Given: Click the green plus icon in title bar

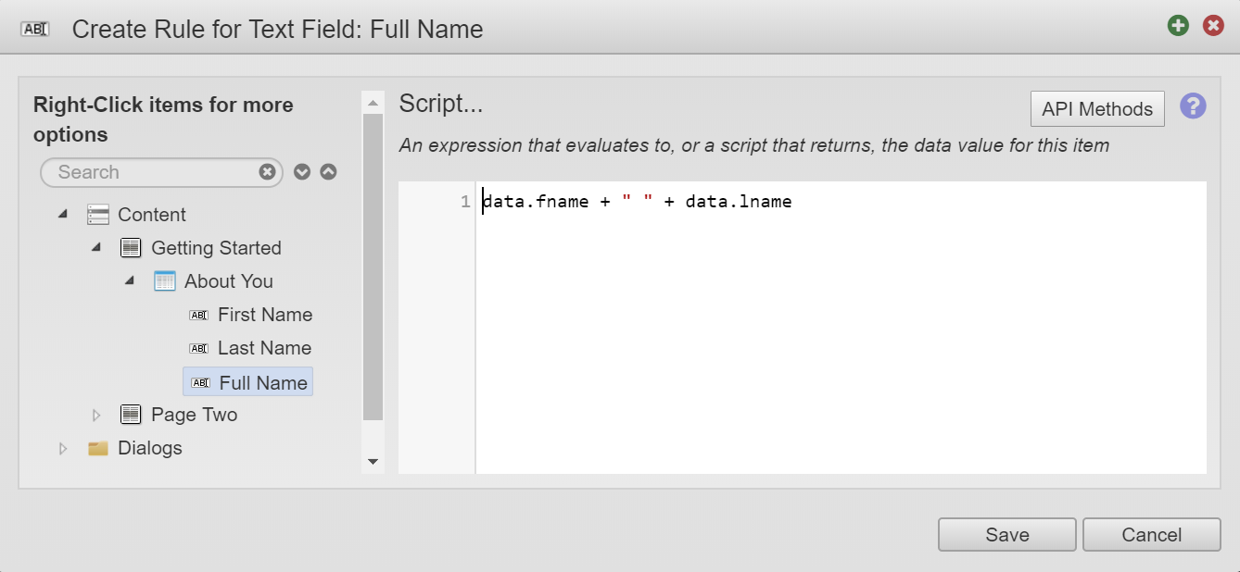Looking at the screenshot, I should pyautogui.click(x=1178, y=26).
